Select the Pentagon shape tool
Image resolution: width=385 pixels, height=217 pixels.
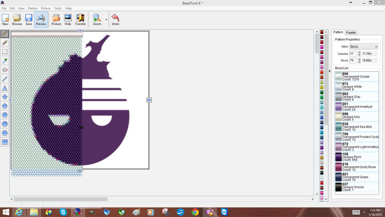(x=5, y=106)
